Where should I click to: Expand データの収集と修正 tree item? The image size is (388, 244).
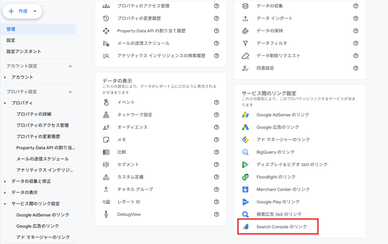tap(5, 181)
